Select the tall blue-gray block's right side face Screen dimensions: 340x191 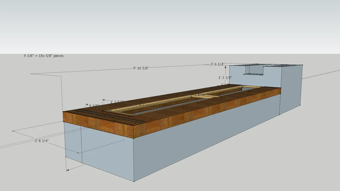(x=291, y=90)
